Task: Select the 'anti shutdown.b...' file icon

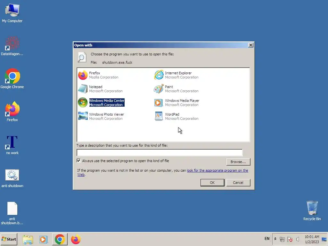Action: click(12, 213)
